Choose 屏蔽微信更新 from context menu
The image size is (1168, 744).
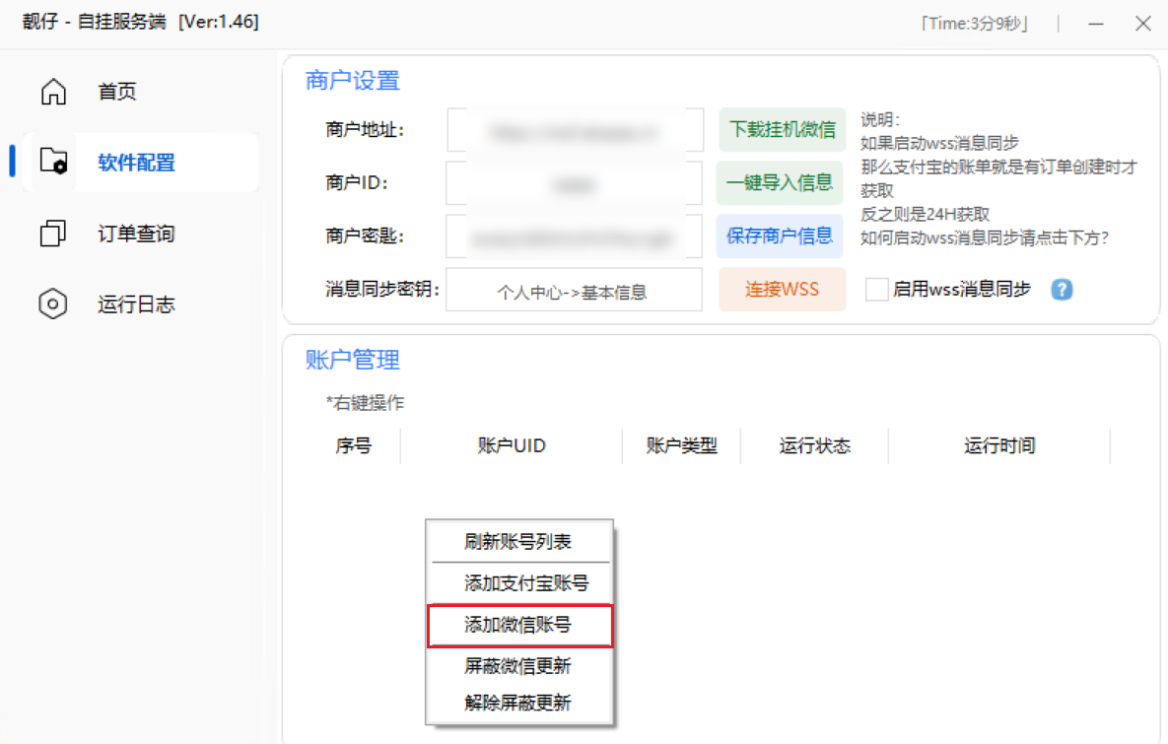click(x=519, y=666)
